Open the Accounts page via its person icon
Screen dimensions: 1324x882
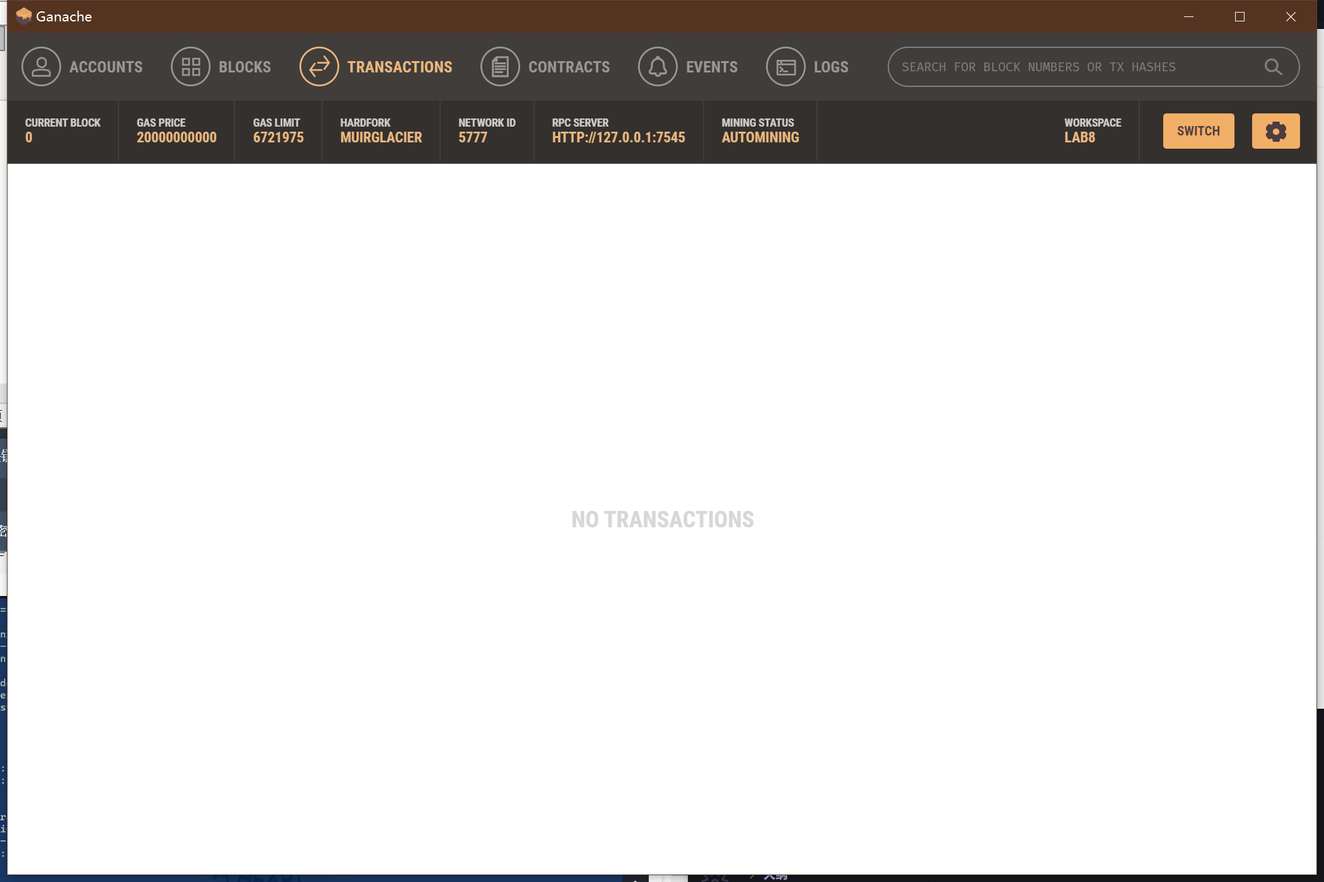41,67
